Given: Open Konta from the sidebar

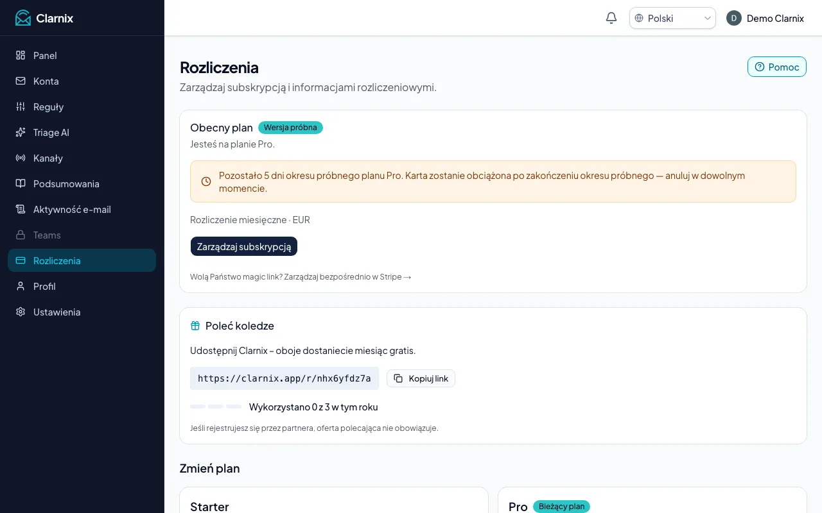Looking at the screenshot, I should point(82,81).
